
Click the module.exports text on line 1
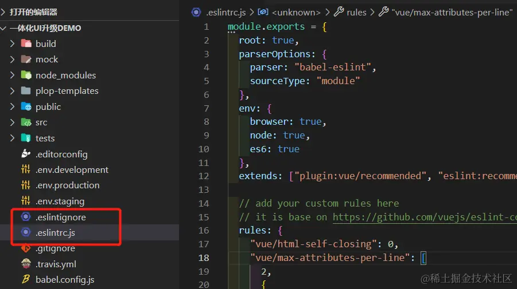click(266, 27)
